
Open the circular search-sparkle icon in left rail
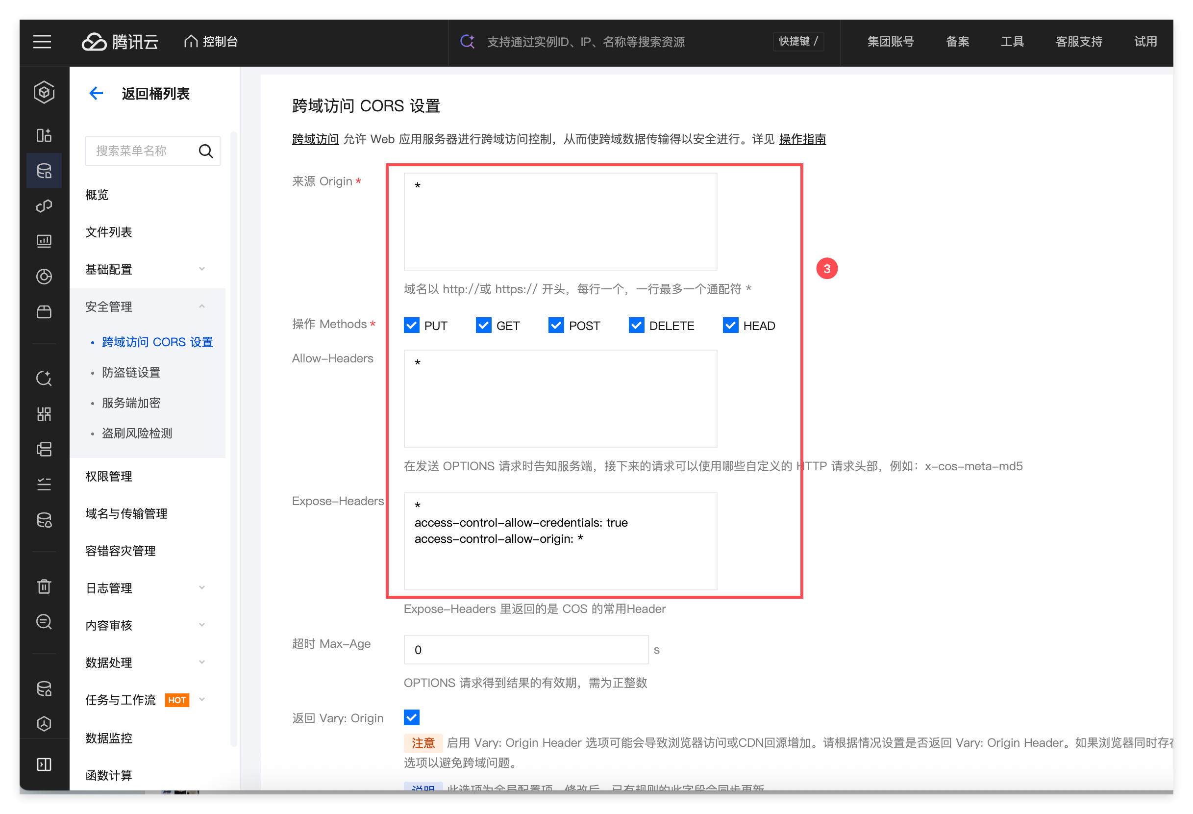pos(44,379)
